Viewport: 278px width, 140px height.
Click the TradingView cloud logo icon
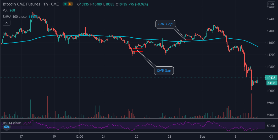(x=7, y=126)
